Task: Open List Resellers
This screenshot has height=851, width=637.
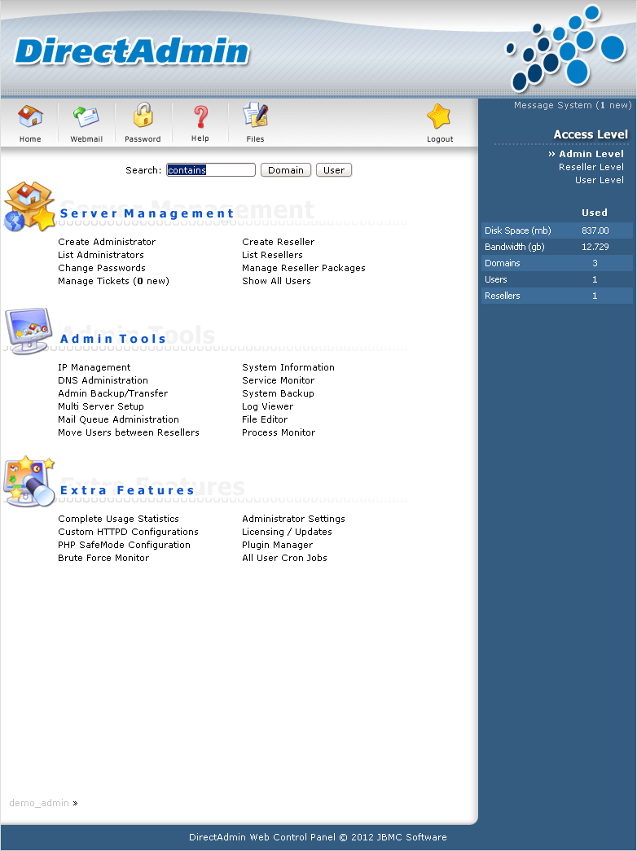Action: pyautogui.click(x=272, y=255)
